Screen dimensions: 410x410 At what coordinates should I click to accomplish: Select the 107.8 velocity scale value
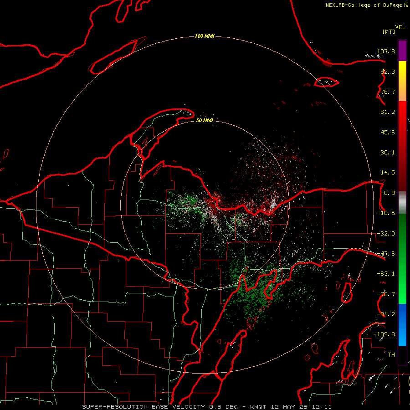tap(386, 51)
